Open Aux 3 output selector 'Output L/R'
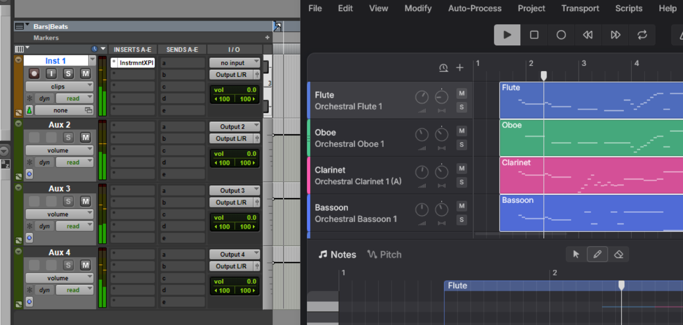 tap(231, 202)
